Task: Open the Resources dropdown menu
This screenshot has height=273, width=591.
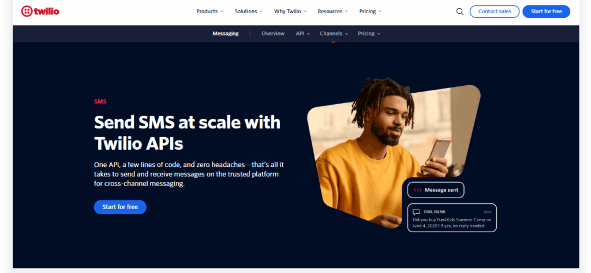Action: [333, 12]
